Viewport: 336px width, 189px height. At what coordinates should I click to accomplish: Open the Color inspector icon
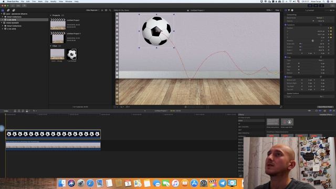pos(289,10)
